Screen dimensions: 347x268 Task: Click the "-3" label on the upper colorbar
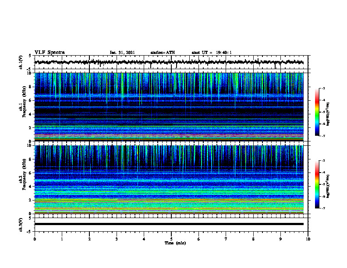[323, 88]
